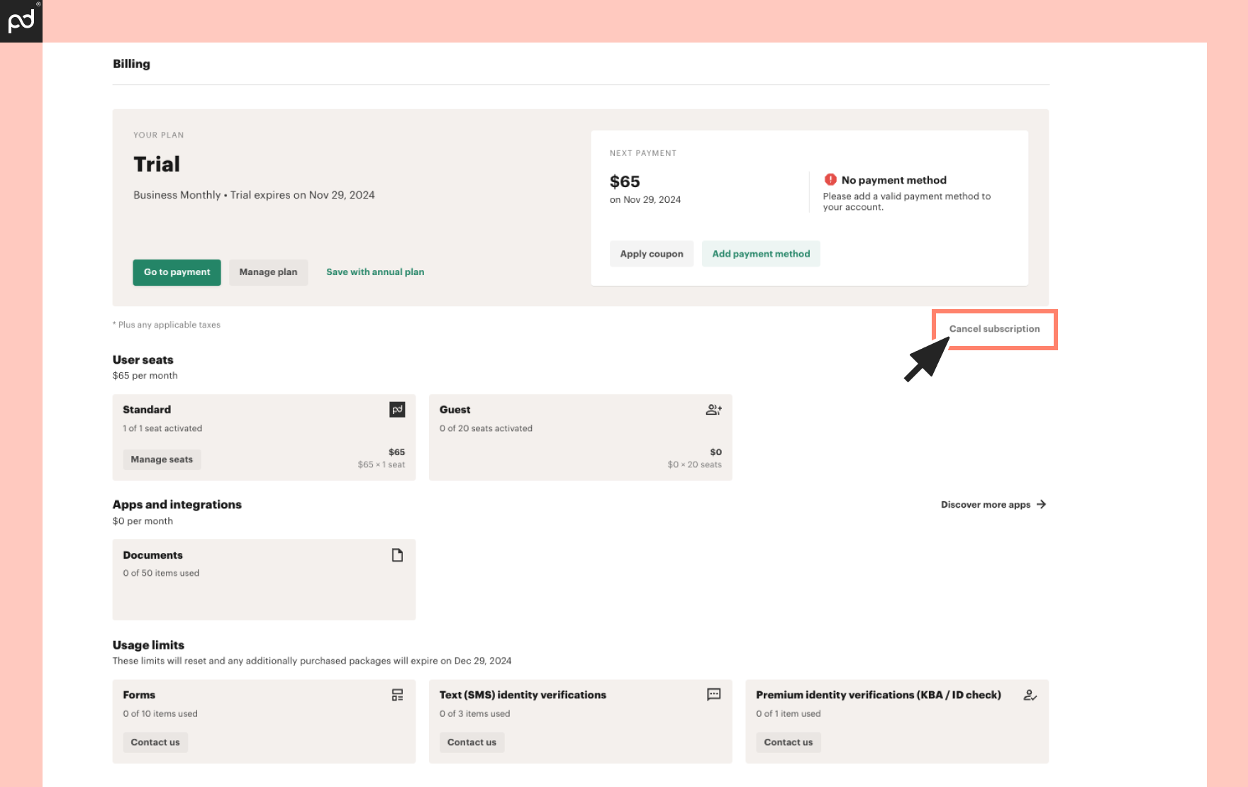
Task: Click 'Premium identity verifications (KBA / ID check)' title
Action: point(879,695)
